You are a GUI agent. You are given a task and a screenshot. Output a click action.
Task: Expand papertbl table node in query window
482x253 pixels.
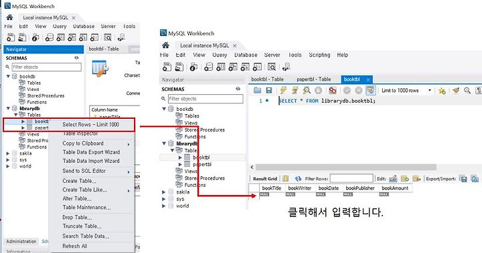pos(180,164)
